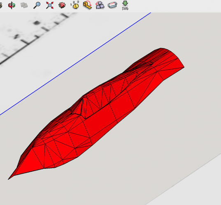
Task: Click the 1-2-3 numbered faces icon
Action: point(75,5)
